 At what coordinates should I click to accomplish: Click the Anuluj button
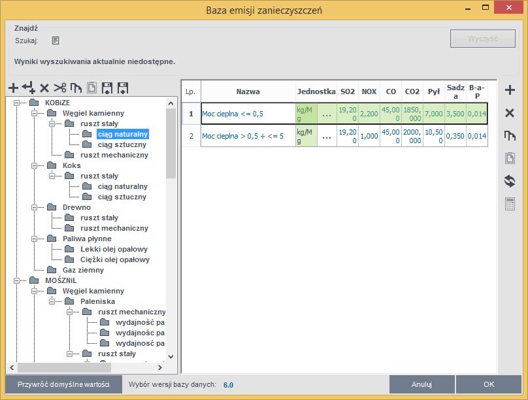(x=421, y=384)
